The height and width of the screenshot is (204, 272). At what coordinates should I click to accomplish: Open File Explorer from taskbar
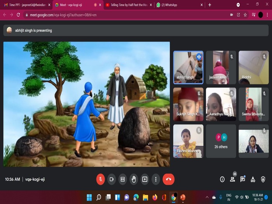tap(145, 197)
